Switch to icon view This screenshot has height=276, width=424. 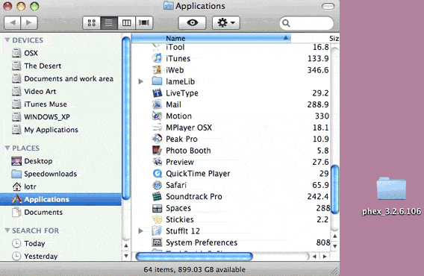point(92,22)
